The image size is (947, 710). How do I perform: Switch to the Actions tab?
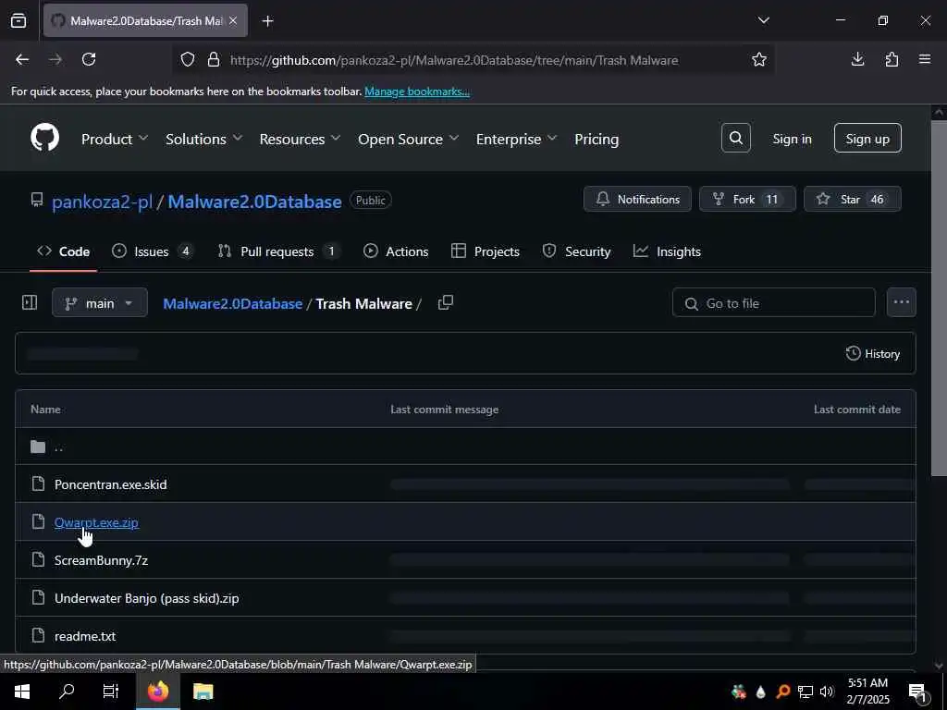[396, 251]
